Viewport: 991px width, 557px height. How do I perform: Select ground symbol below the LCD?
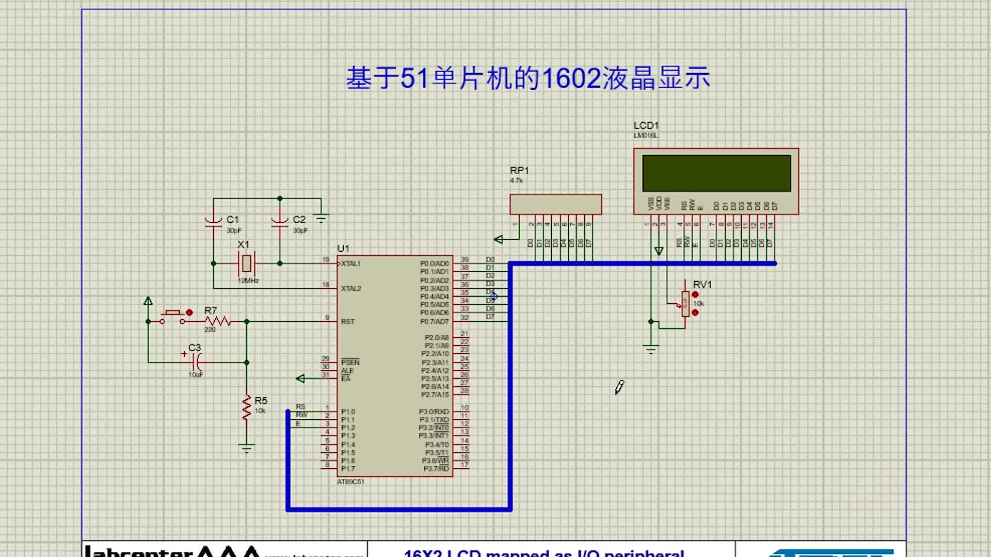point(651,349)
